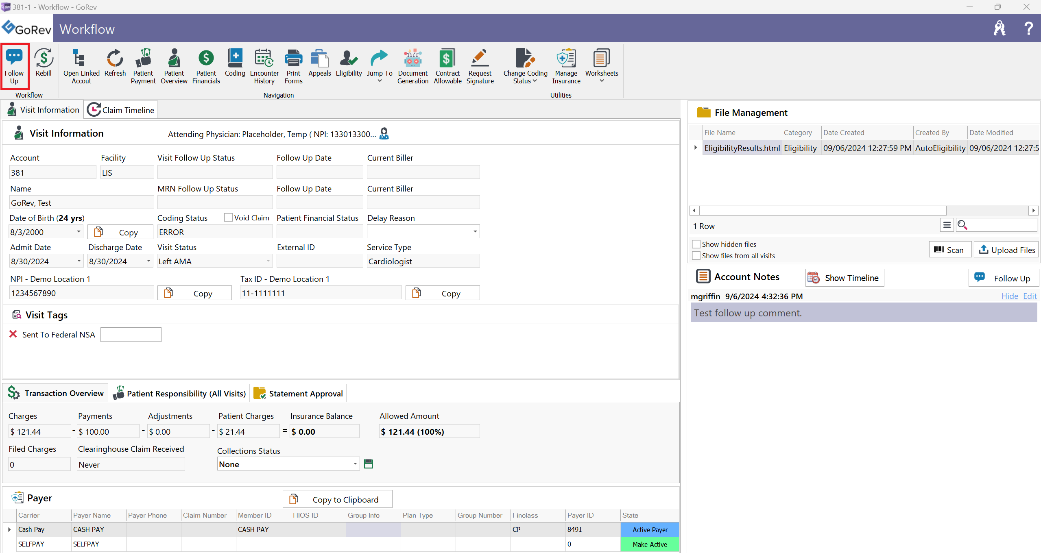The image size is (1041, 553).
Task: Open Patient Financials
Action: (206, 66)
